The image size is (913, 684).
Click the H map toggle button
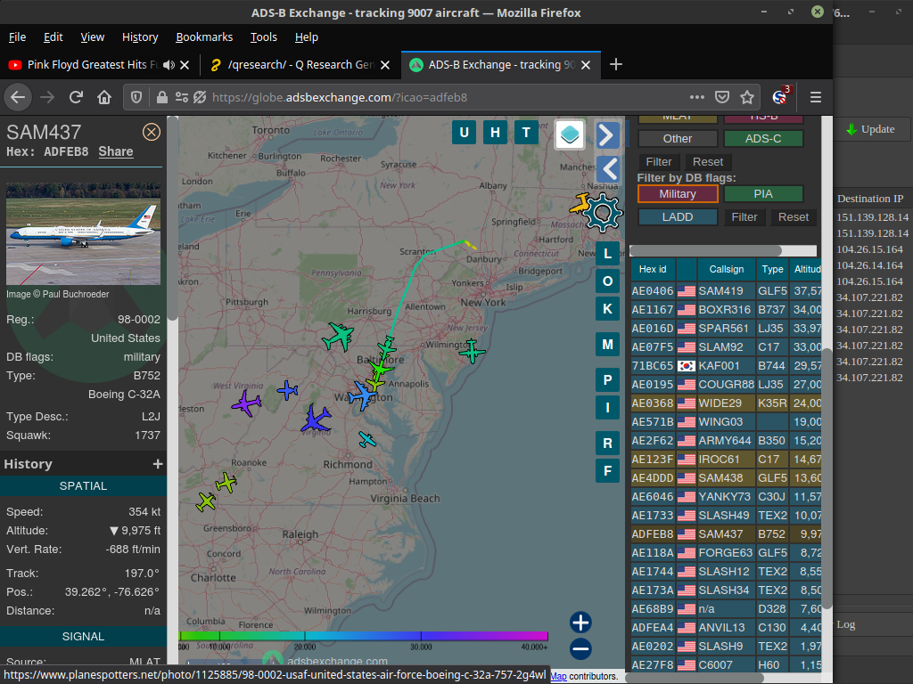495,132
